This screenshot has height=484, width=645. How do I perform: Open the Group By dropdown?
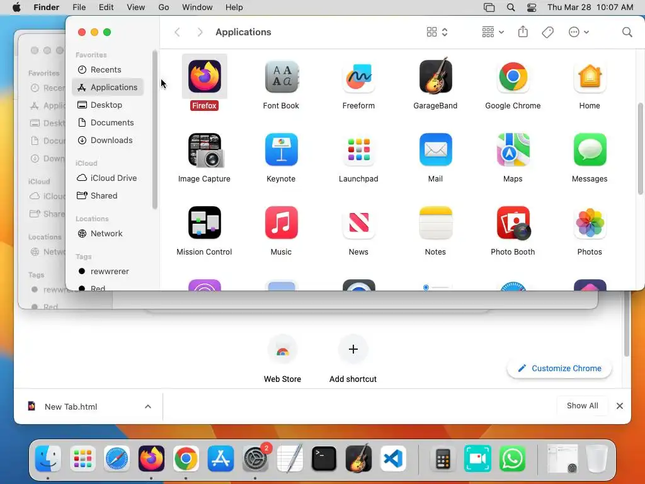(493, 32)
